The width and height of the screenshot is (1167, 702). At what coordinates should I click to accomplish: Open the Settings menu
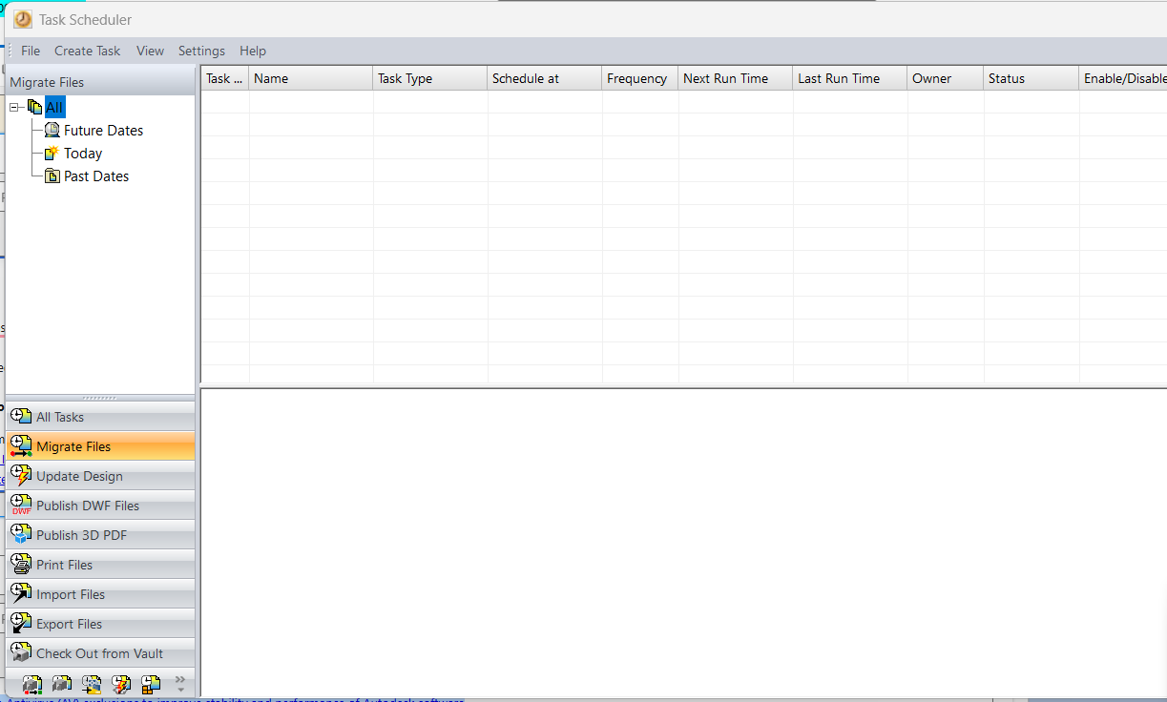(x=201, y=51)
